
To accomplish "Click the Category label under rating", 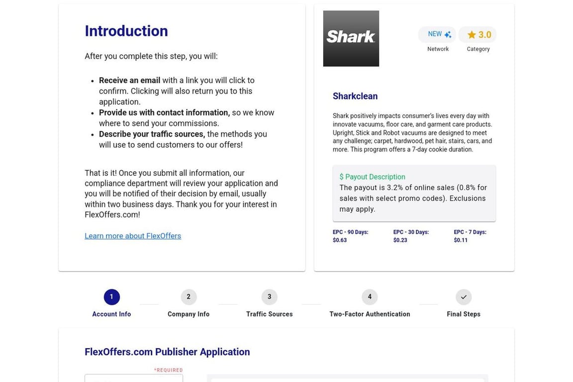I will point(478,49).
